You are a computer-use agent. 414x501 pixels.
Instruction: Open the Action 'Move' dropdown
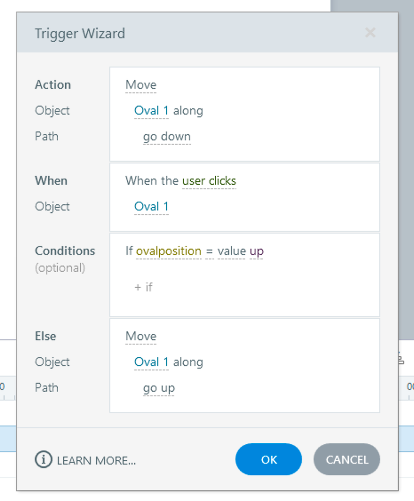tap(141, 85)
